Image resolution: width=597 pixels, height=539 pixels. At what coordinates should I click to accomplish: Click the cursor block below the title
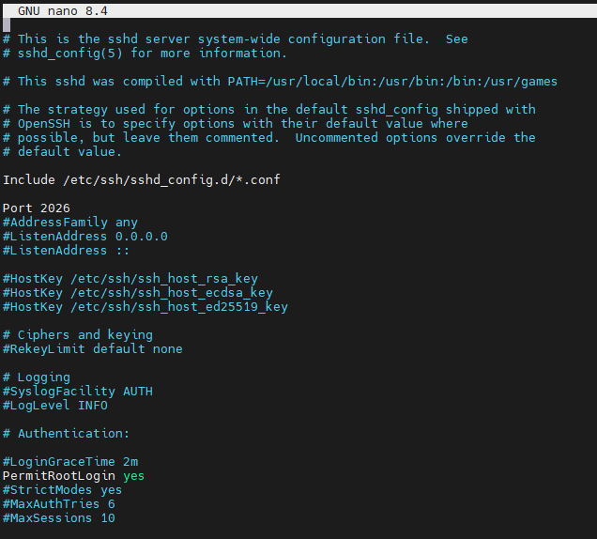point(7,24)
